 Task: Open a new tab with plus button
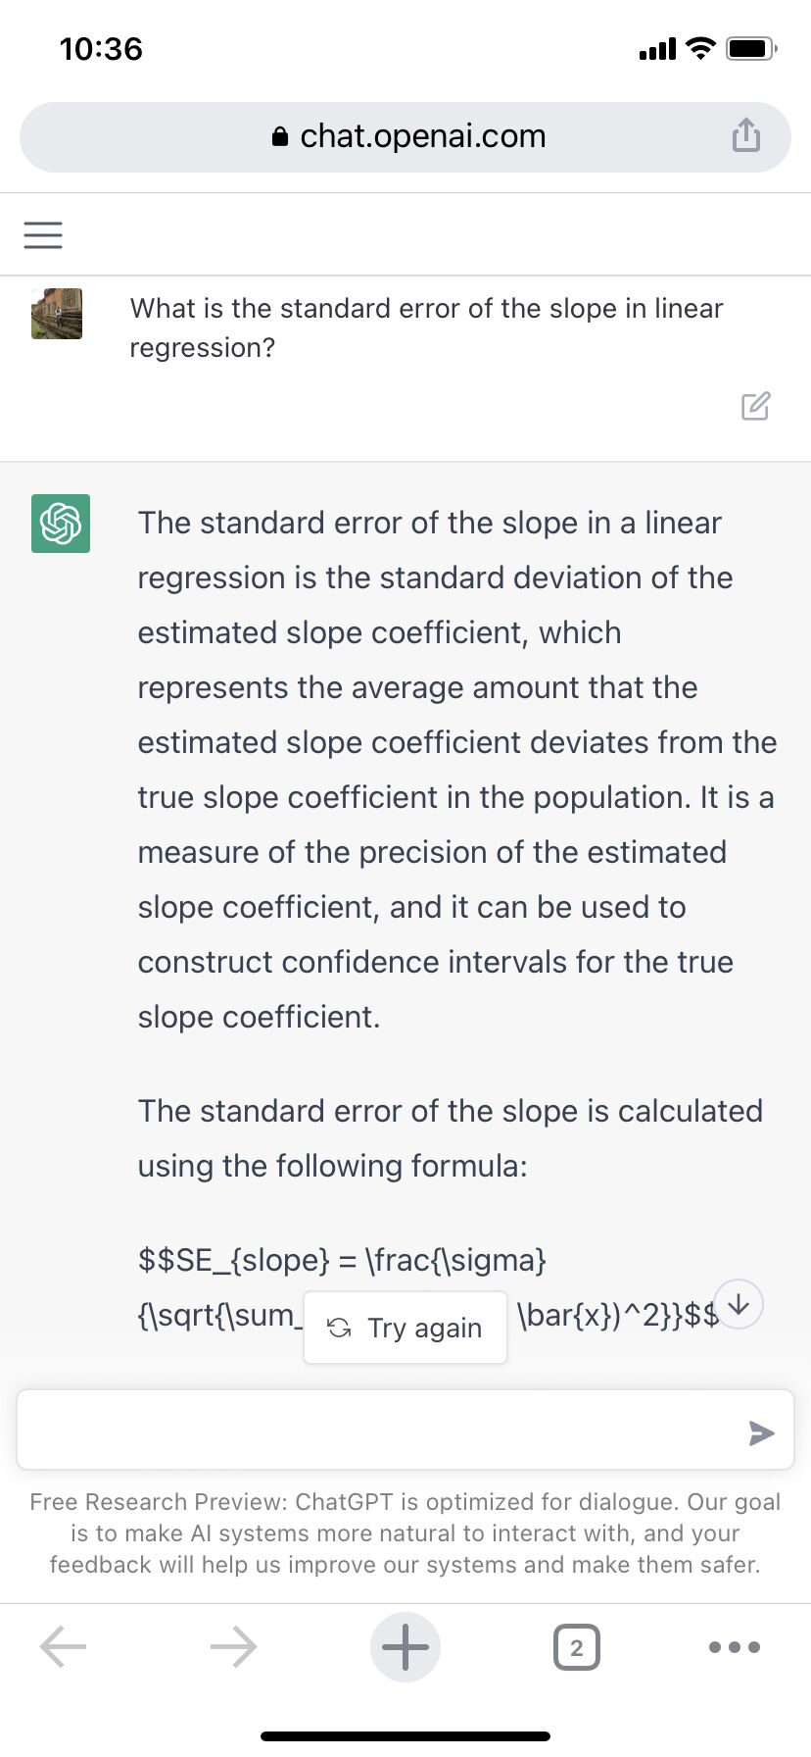tap(405, 1646)
